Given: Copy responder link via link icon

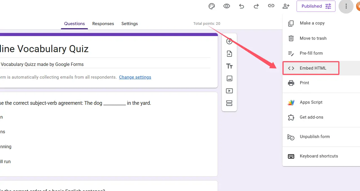Looking at the screenshot, I should pyautogui.click(x=271, y=6).
